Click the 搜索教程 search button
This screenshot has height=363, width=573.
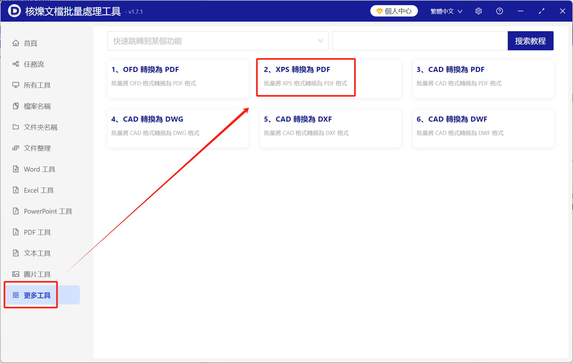(530, 41)
